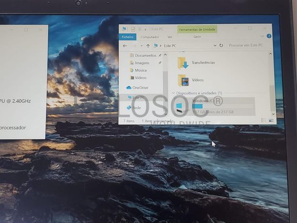Viewport: 297px width, 223px height.
Task: Go up one folder level arrow
Action: [x=148, y=46]
